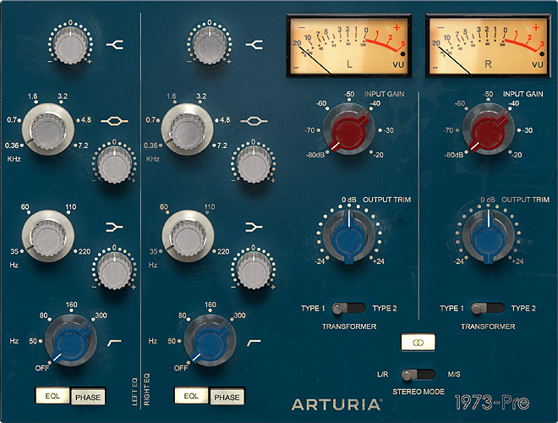Click right EQ mid bell icon
This screenshot has height=423, width=558.
[252, 122]
